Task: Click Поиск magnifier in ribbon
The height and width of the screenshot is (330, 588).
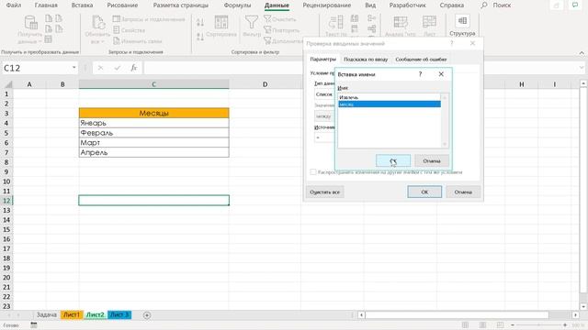Action: pos(484,5)
